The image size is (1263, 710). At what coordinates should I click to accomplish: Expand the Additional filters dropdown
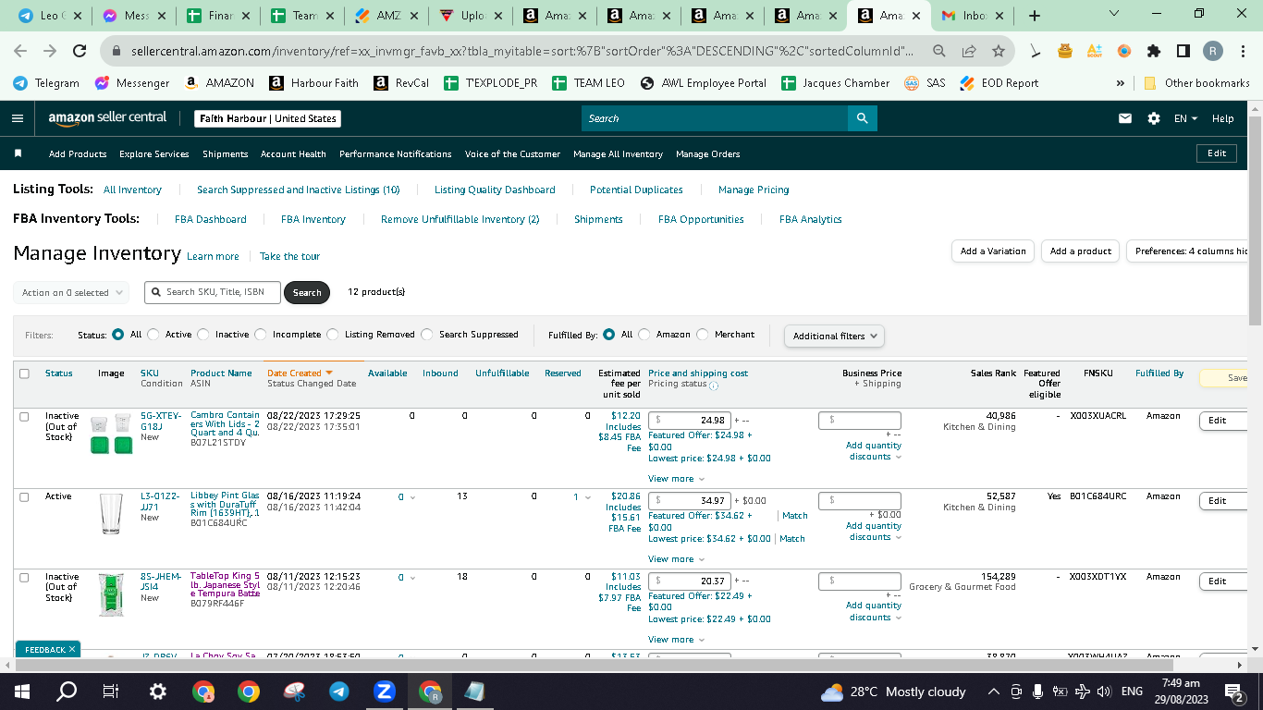pos(834,336)
